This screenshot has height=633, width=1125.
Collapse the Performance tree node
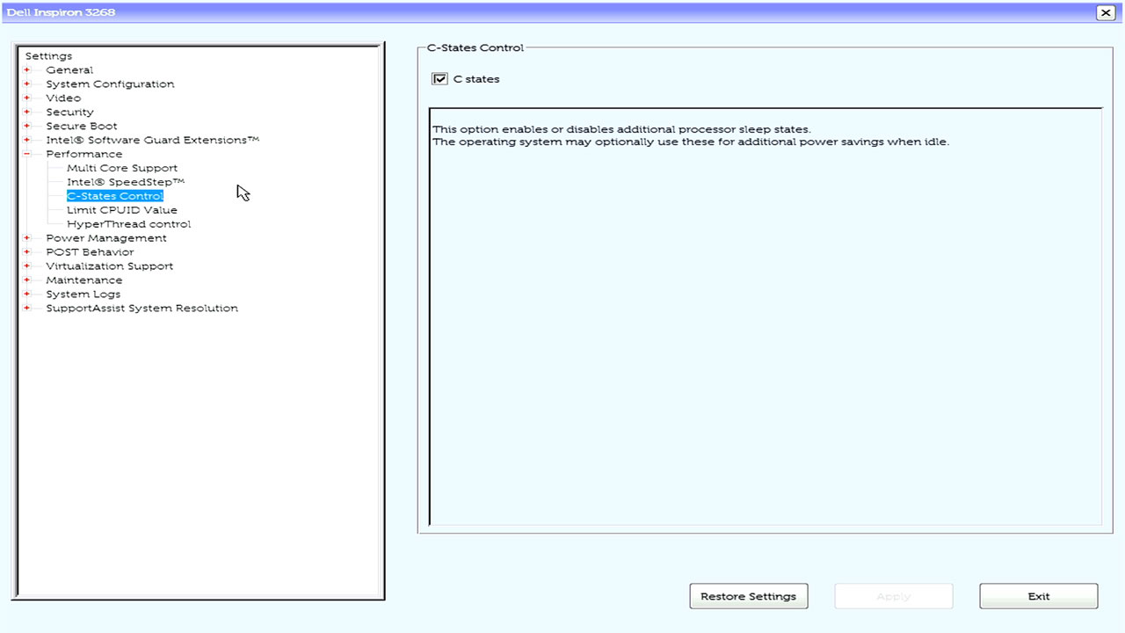(27, 154)
